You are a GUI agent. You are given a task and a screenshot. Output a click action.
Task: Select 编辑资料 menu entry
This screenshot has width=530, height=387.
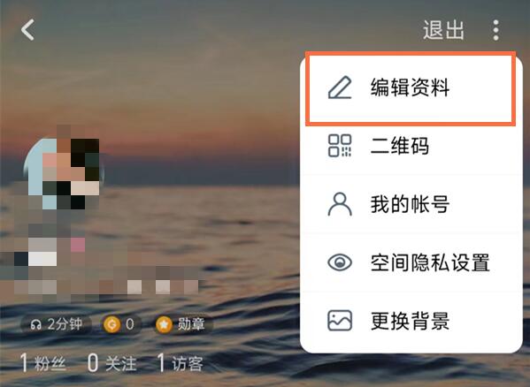411,88
